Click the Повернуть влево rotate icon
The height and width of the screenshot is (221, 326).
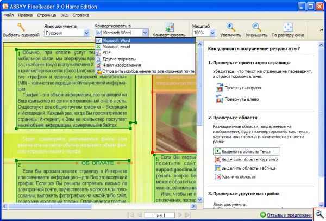(x=219, y=99)
